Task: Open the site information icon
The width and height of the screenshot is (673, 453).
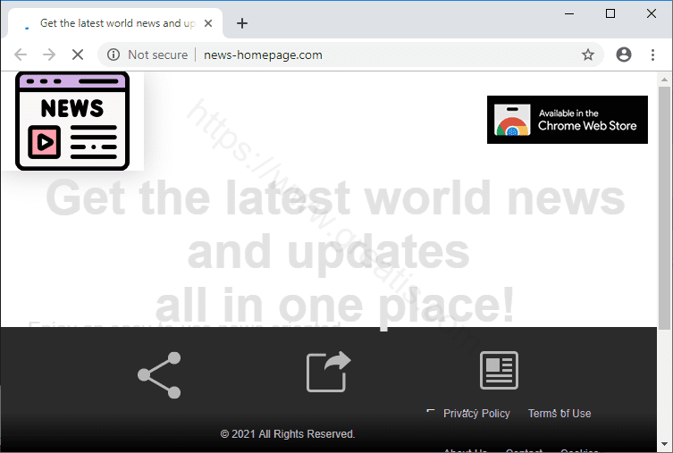Action: [x=114, y=55]
